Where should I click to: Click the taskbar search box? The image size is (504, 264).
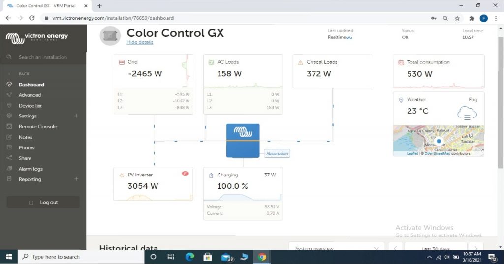point(81,257)
